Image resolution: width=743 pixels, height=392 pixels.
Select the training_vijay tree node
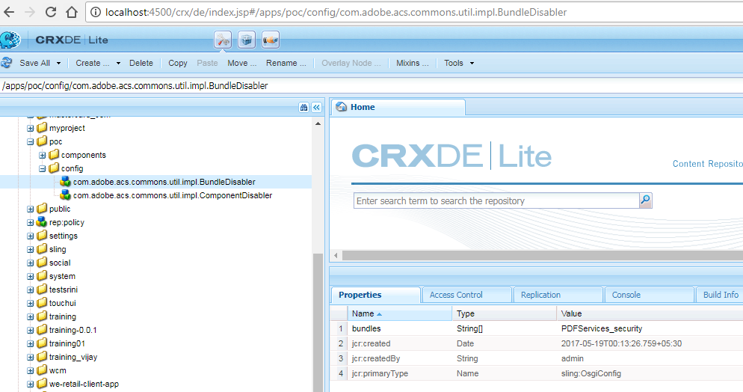[x=73, y=357]
